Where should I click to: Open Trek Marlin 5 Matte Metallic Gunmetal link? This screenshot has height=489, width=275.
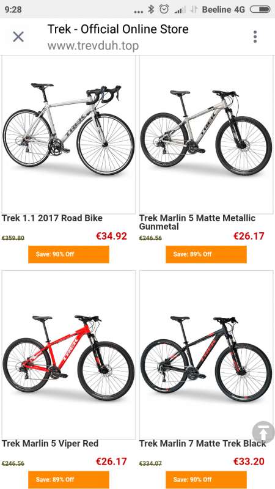[x=197, y=222]
